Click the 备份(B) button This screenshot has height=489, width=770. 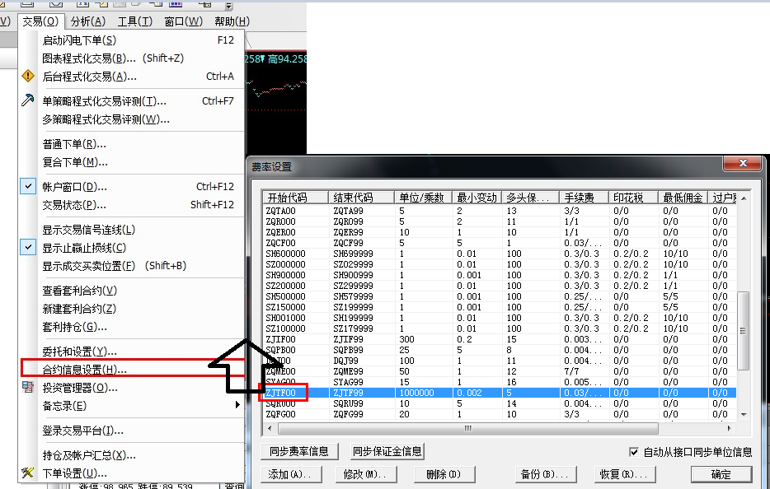click(544, 474)
